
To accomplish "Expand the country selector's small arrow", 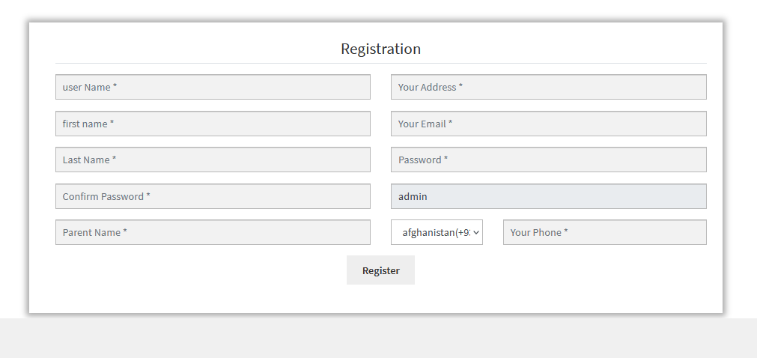I will coord(476,232).
